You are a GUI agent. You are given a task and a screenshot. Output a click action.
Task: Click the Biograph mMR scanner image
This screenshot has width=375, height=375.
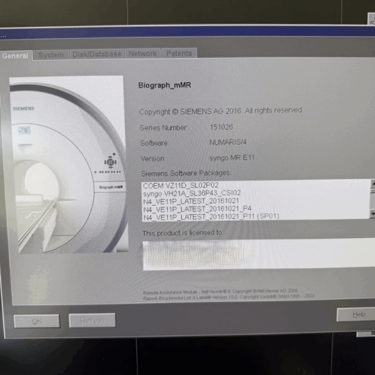click(69, 164)
